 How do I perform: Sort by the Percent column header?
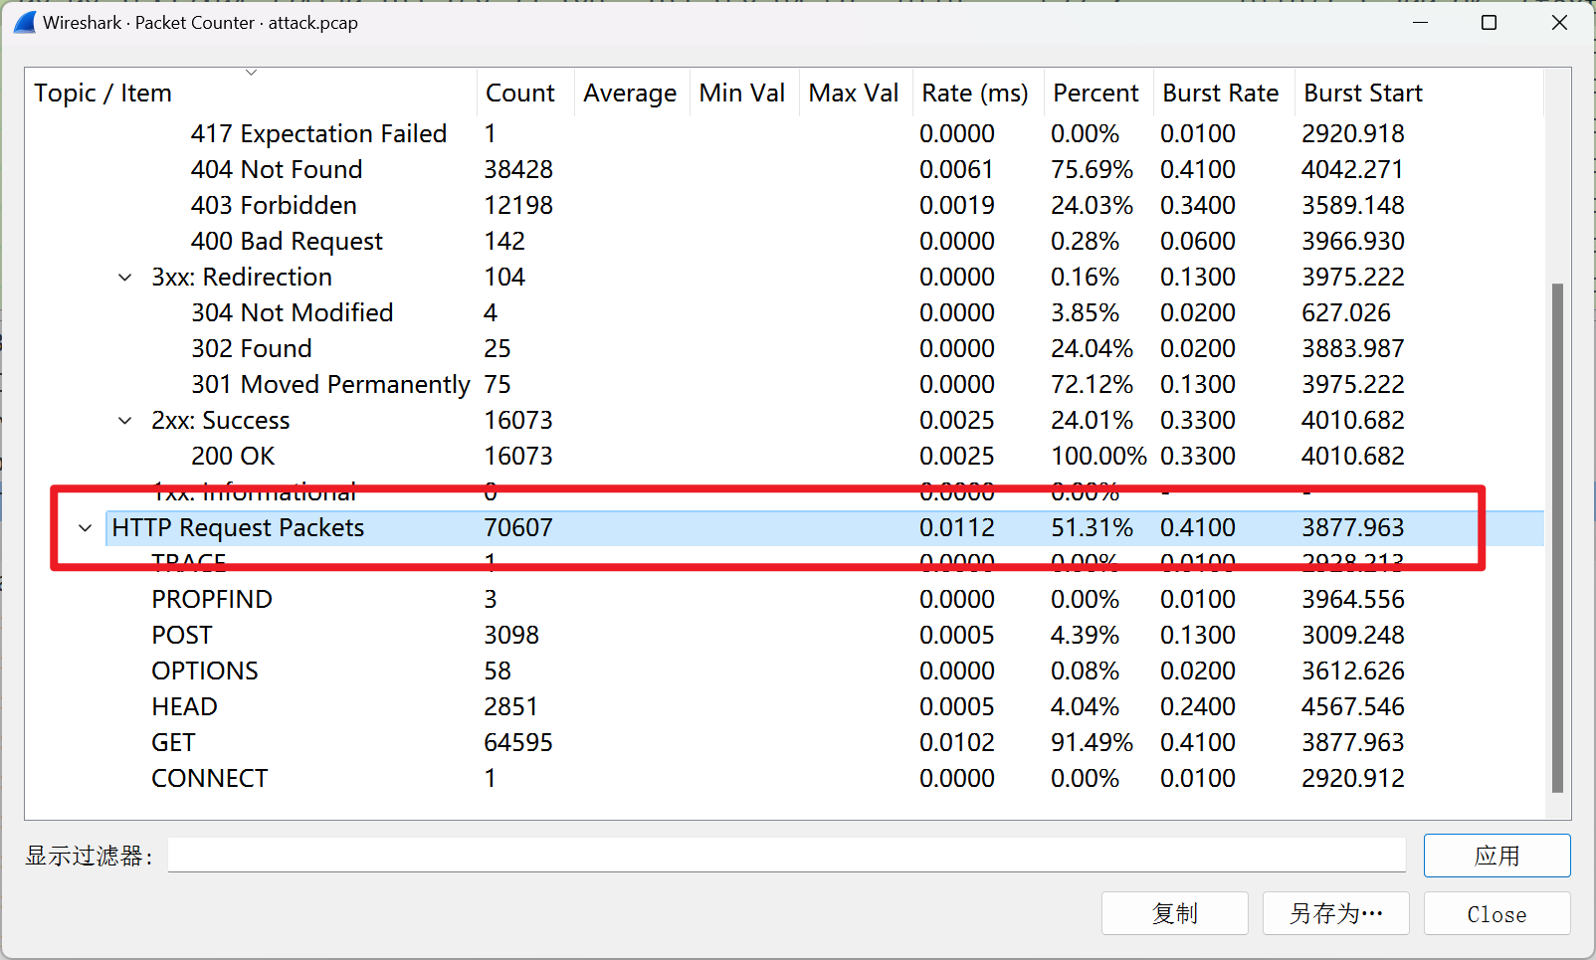click(1098, 93)
